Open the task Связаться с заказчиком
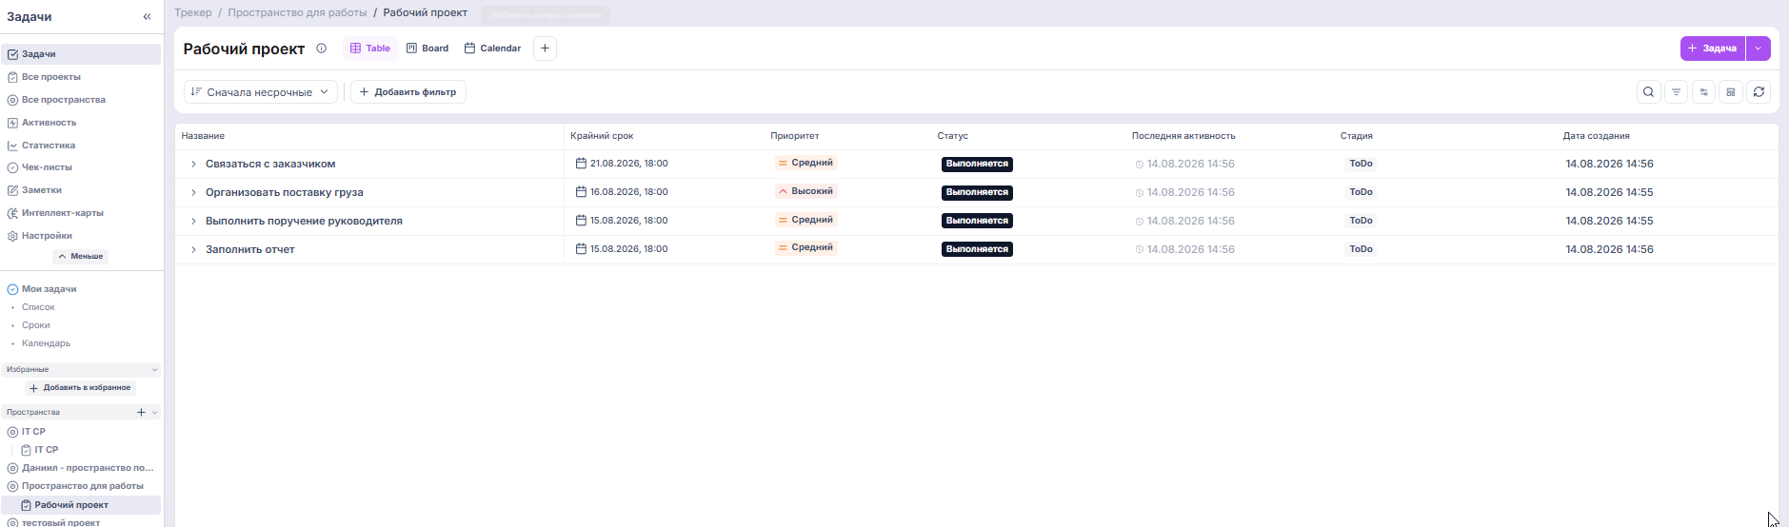 click(x=270, y=165)
